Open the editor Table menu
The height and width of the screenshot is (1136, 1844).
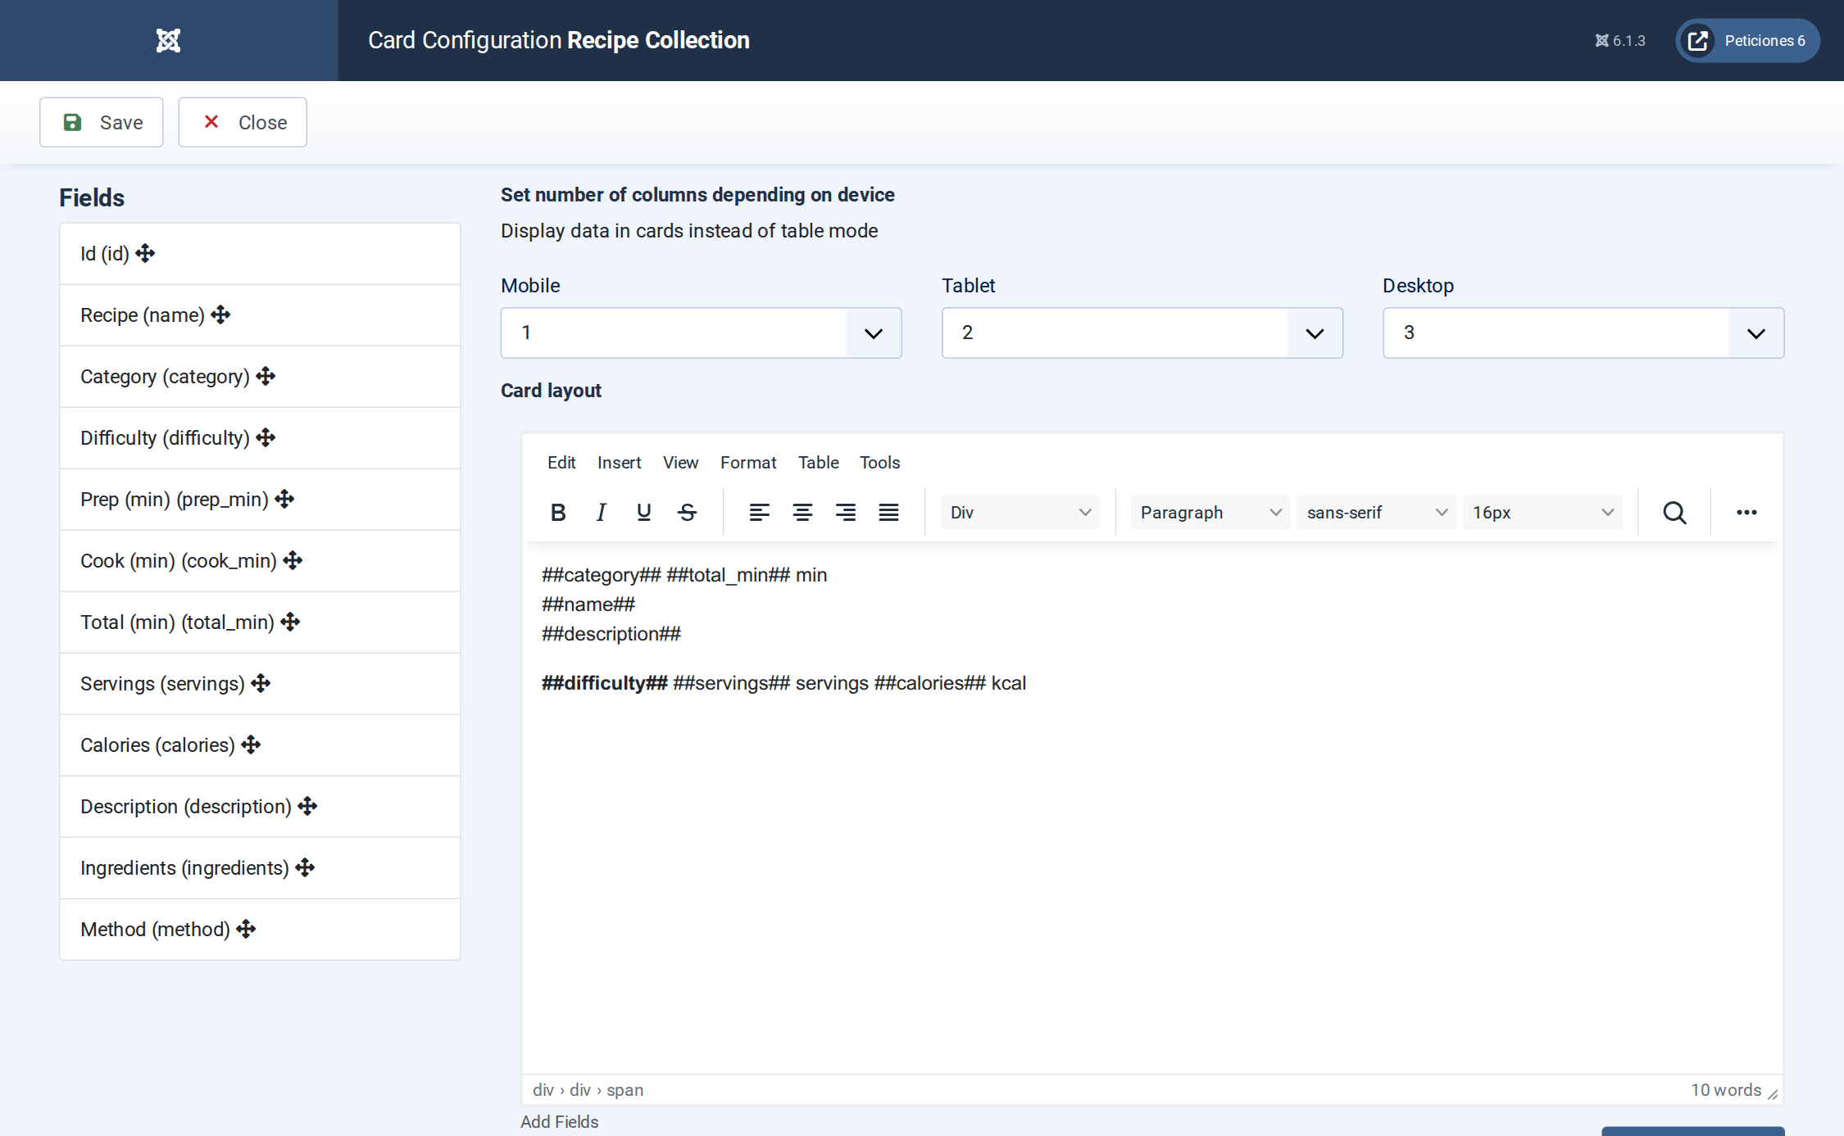818,463
